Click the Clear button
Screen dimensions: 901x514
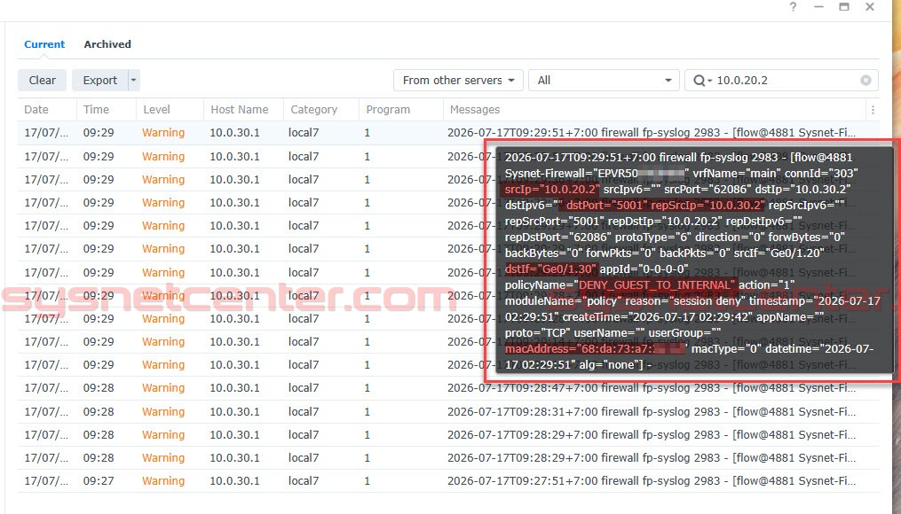coord(42,81)
